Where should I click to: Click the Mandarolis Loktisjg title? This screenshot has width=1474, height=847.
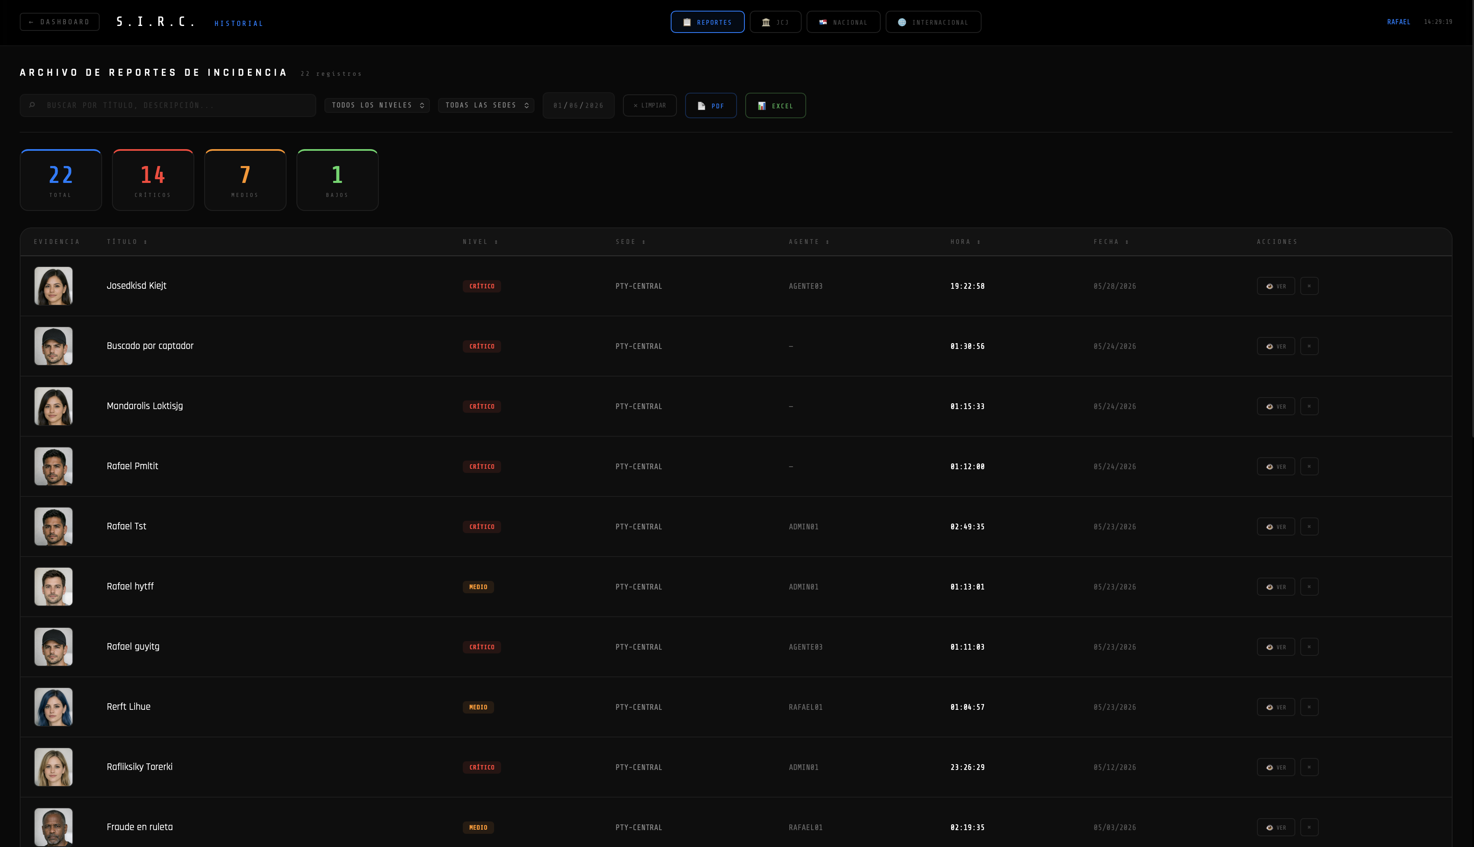point(145,406)
